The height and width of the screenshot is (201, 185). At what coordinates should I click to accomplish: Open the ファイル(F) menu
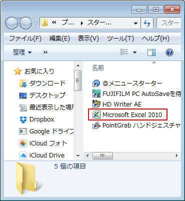click(25, 38)
